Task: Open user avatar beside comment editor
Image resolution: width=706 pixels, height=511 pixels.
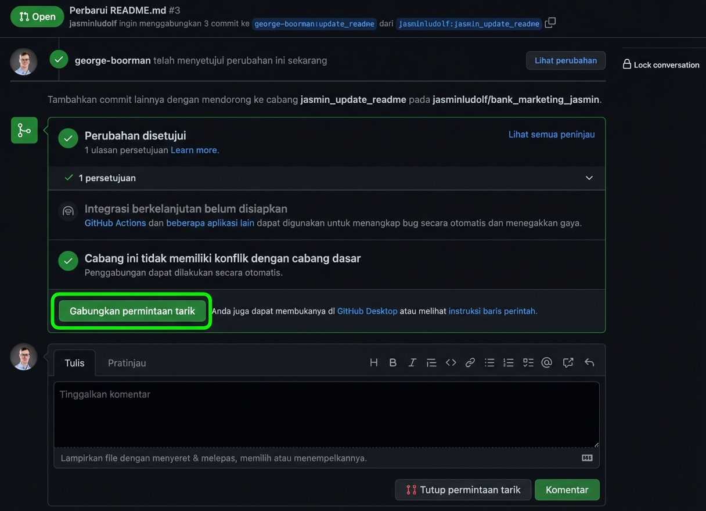Action: coord(24,357)
